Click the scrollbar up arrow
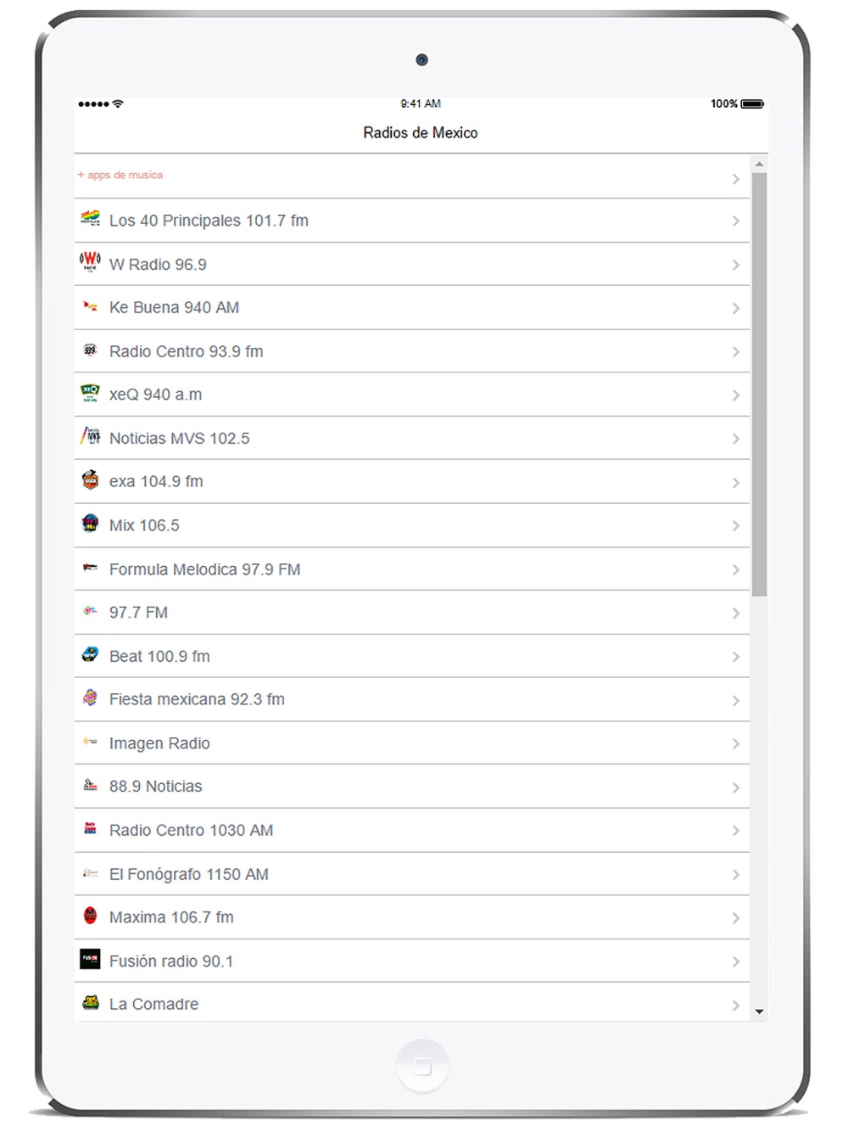The width and height of the screenshot is (848, 1132). point(759,164)
